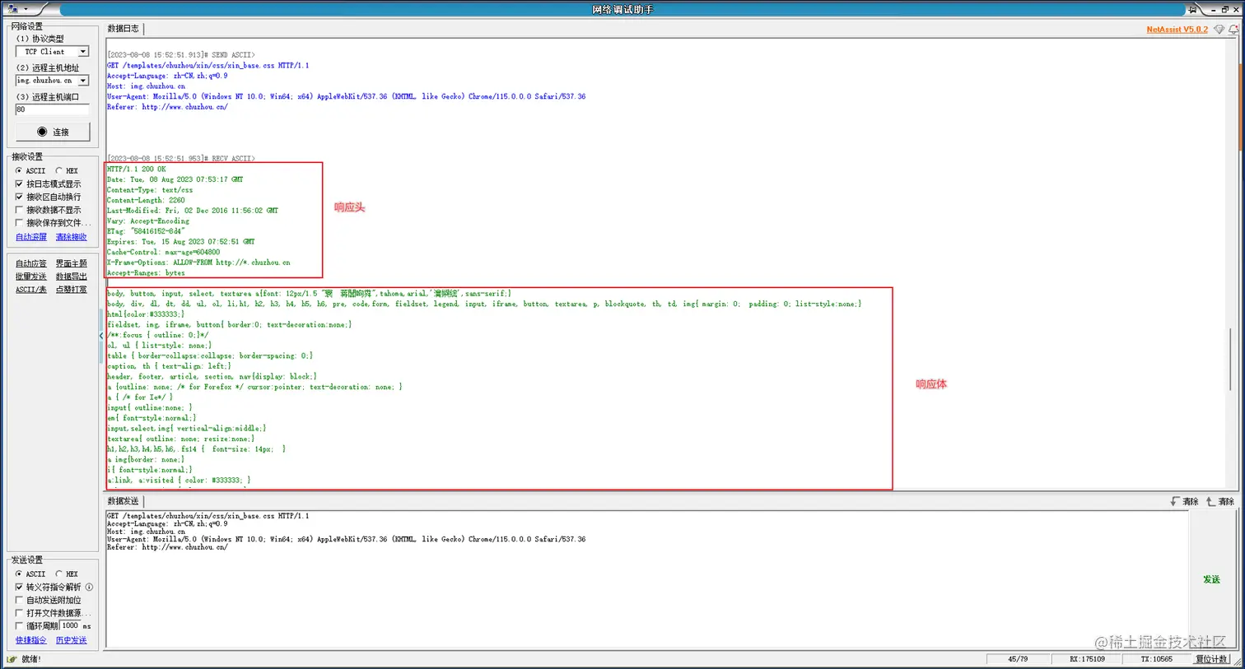Open the 批量发送 link
This screenshot has width=1245, height=669.
point(31,276)
